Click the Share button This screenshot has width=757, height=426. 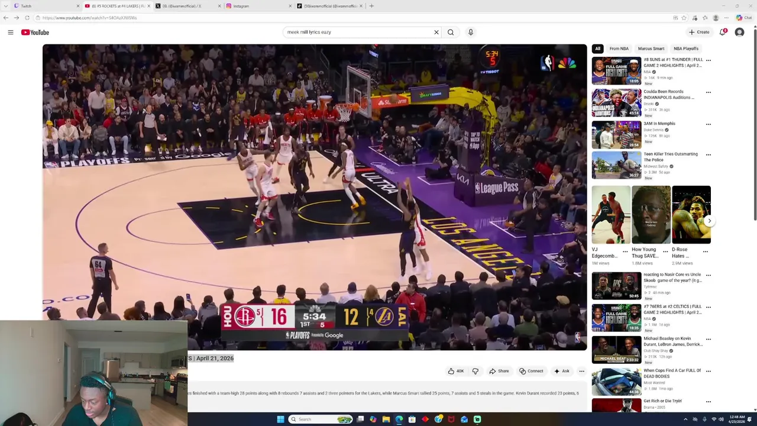coord(499,371)
